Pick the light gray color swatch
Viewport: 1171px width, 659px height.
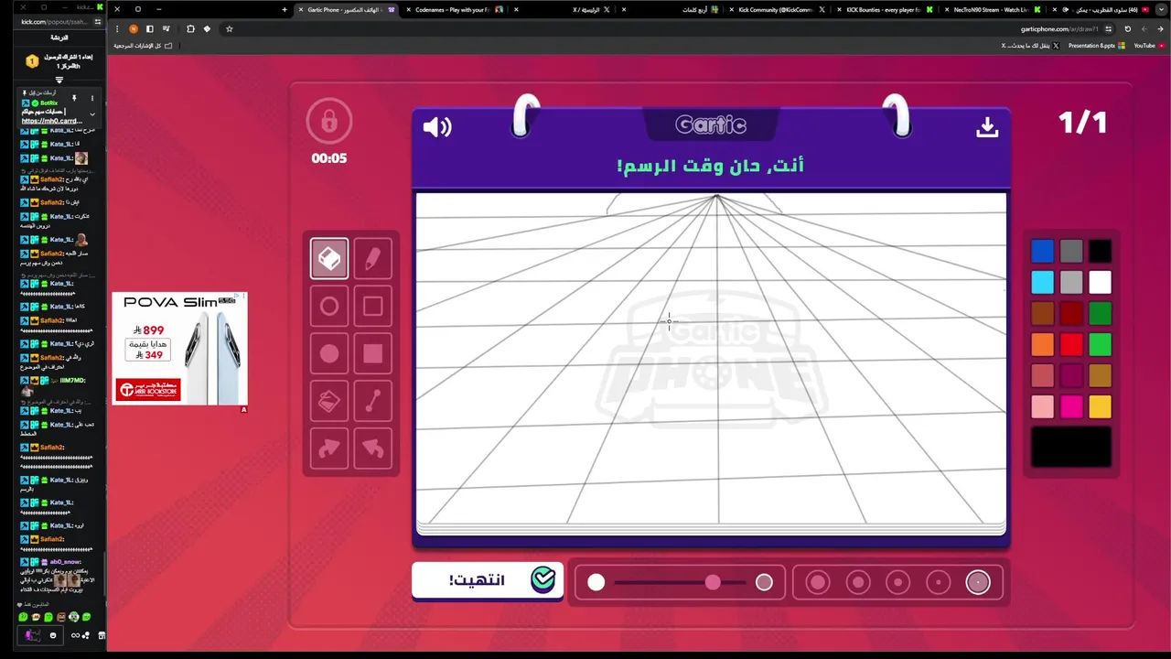click(x=1071, y=282)
